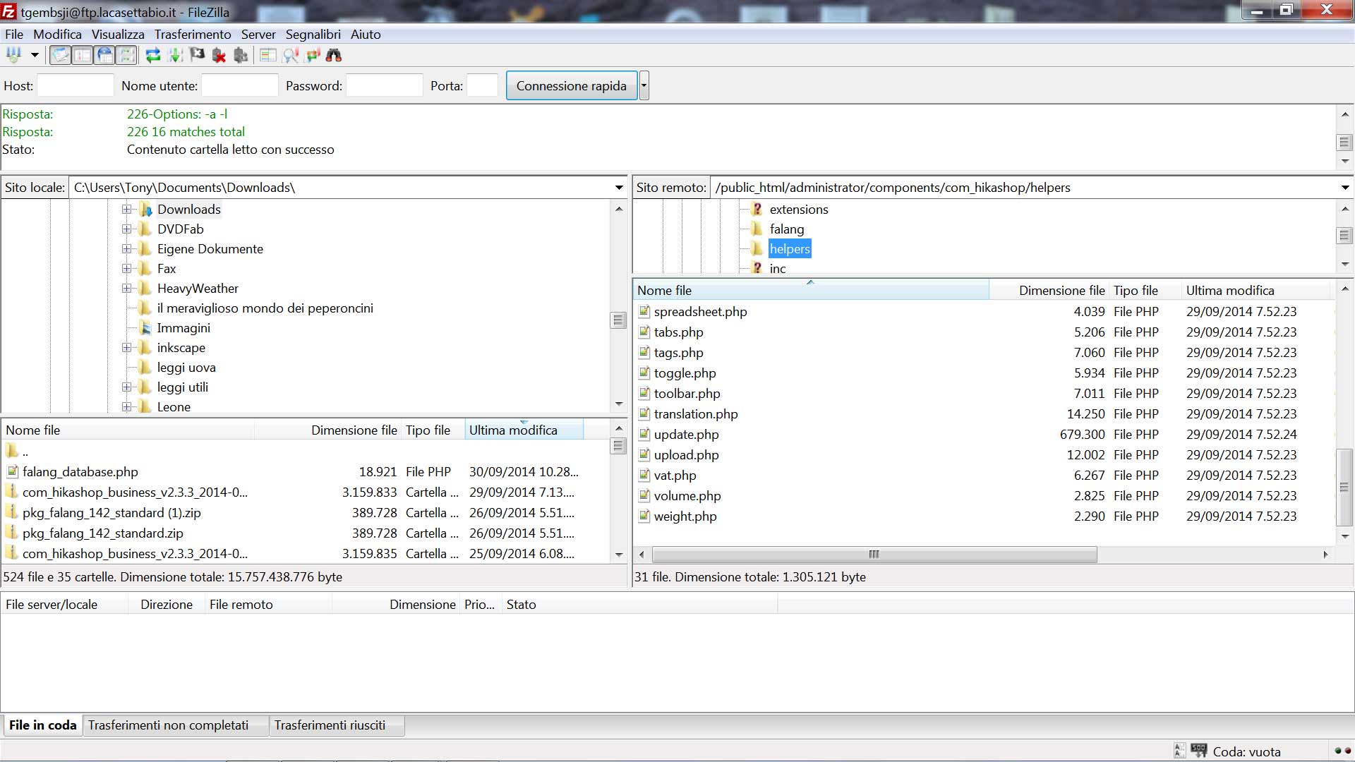Open the quick connect history dropdown
Screen dimensions: 1355x762
click(x=644, y=85)
